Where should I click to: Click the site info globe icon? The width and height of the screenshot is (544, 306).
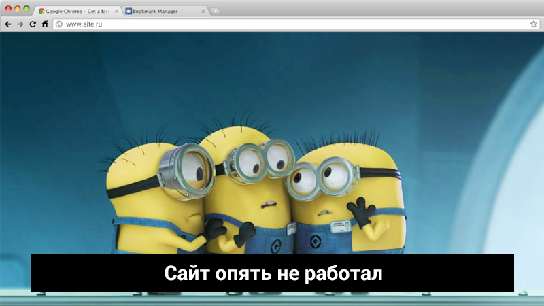(x=59, y=24)
